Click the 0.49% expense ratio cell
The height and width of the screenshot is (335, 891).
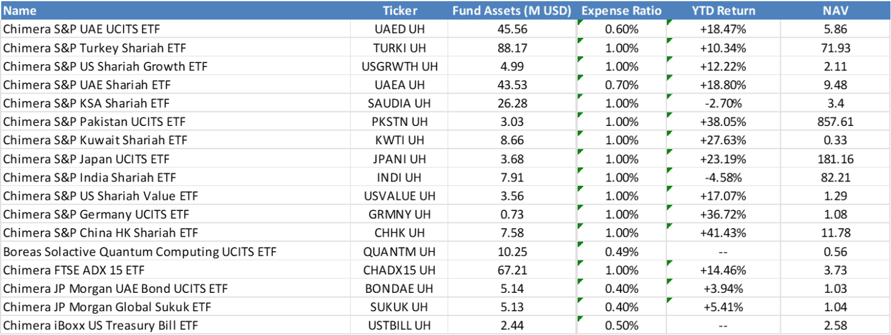coord(621,251)
